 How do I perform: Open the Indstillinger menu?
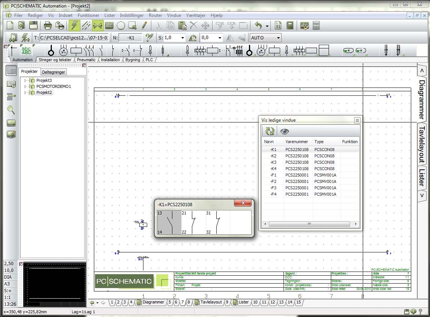click(x=132, y=15)
